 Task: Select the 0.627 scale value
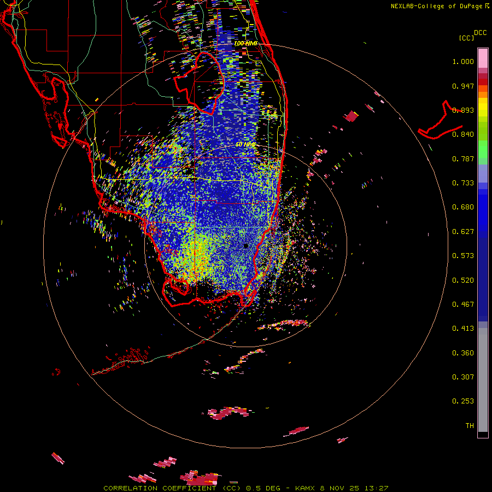coord(463,232)
